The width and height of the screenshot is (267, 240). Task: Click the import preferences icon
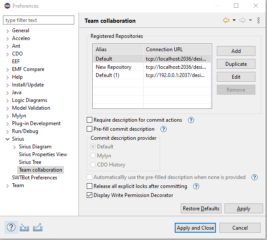point(24,227)
